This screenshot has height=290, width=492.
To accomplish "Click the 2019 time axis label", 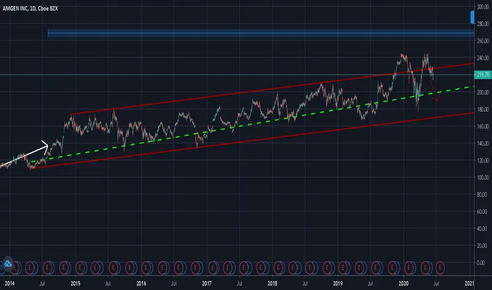I will (338, 284).
